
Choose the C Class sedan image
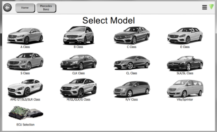pos(132,35)
